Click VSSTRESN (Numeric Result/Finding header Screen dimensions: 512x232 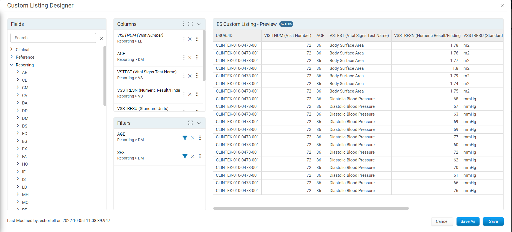[x=426, y=36]
